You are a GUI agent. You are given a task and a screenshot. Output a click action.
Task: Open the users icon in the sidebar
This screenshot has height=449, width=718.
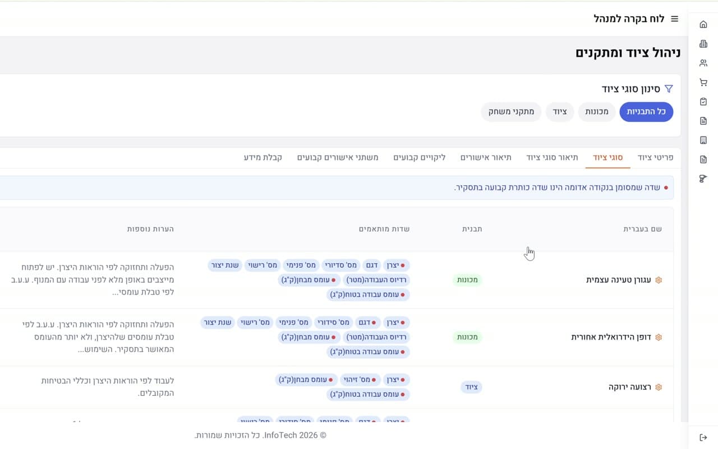click(x=703, y=63)
